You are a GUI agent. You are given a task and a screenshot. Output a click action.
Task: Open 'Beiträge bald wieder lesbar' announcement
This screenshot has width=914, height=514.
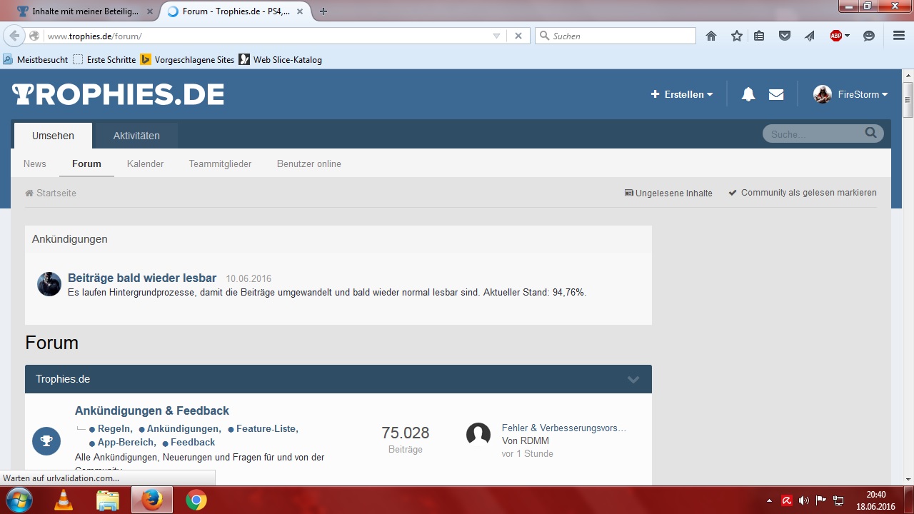pyautogui.click(x=142, y=278)
